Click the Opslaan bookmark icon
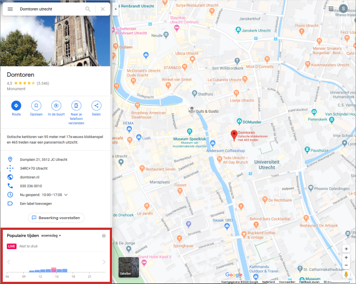This screenshot has height=284, width=356. click(x=36, y=106)
